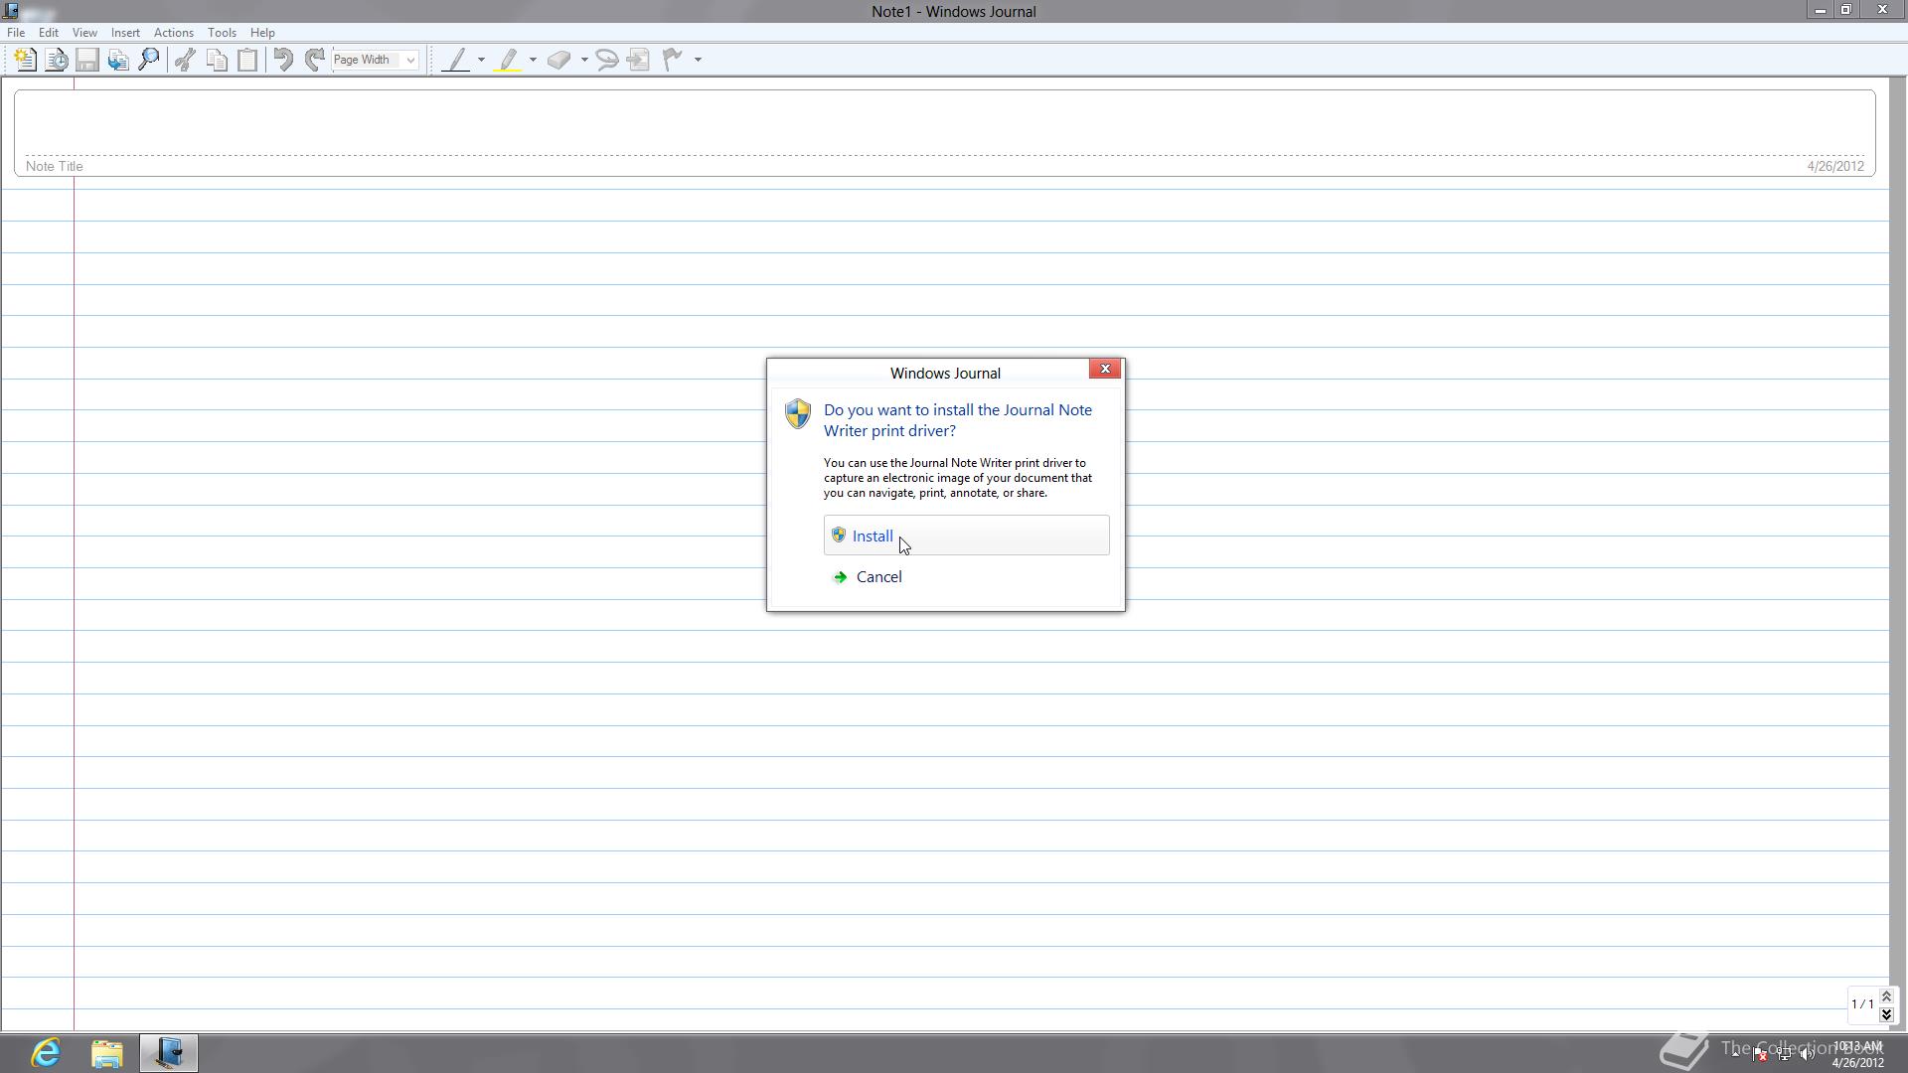Open the Insert menu

[125, 33]
